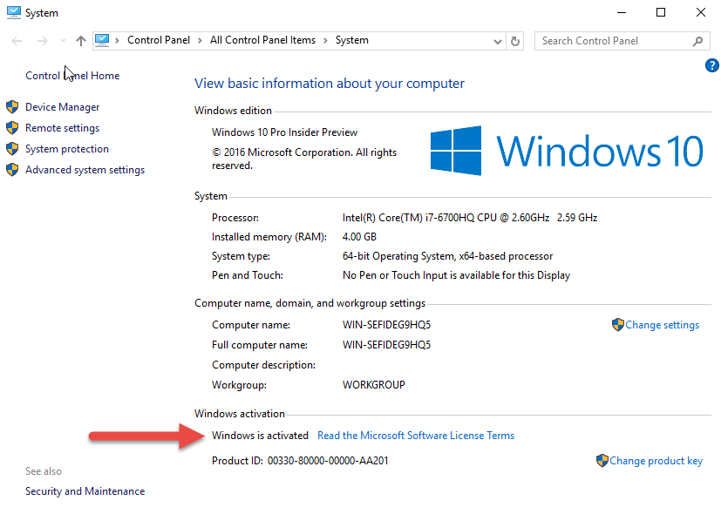Click the Full computer name value
This screenshot has width=721, height=514.
pyautogui.click(x=387, y=345)
